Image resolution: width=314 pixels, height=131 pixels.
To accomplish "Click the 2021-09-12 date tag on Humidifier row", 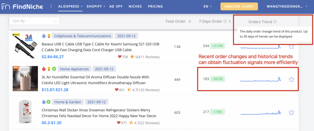I will [104, 69].
